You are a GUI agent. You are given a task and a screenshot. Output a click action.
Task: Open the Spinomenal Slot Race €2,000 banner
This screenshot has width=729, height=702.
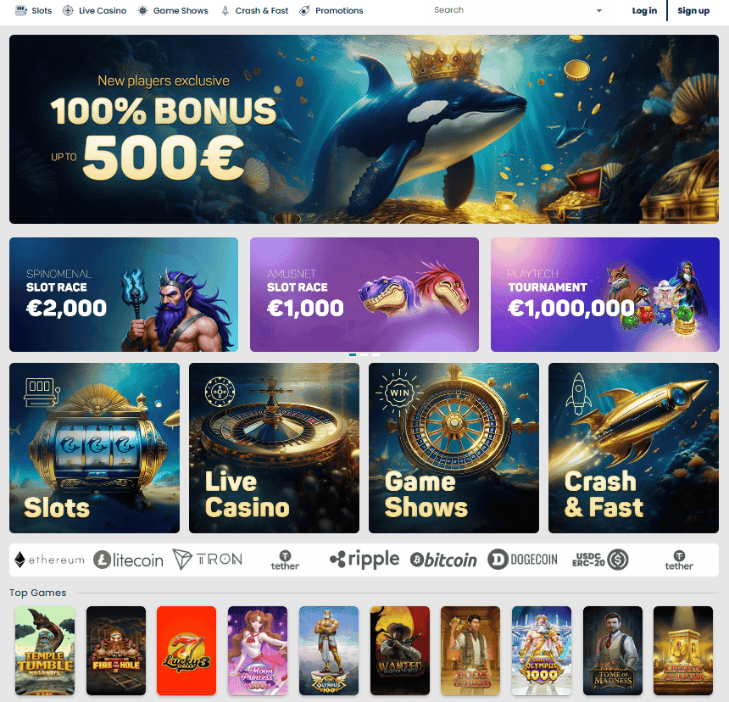click(124, 294)
